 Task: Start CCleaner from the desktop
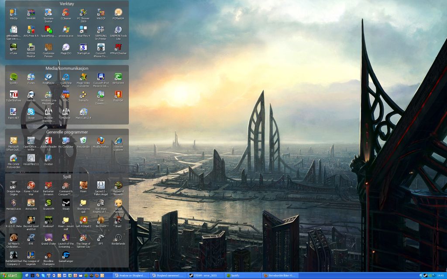(x=66, y=14)
